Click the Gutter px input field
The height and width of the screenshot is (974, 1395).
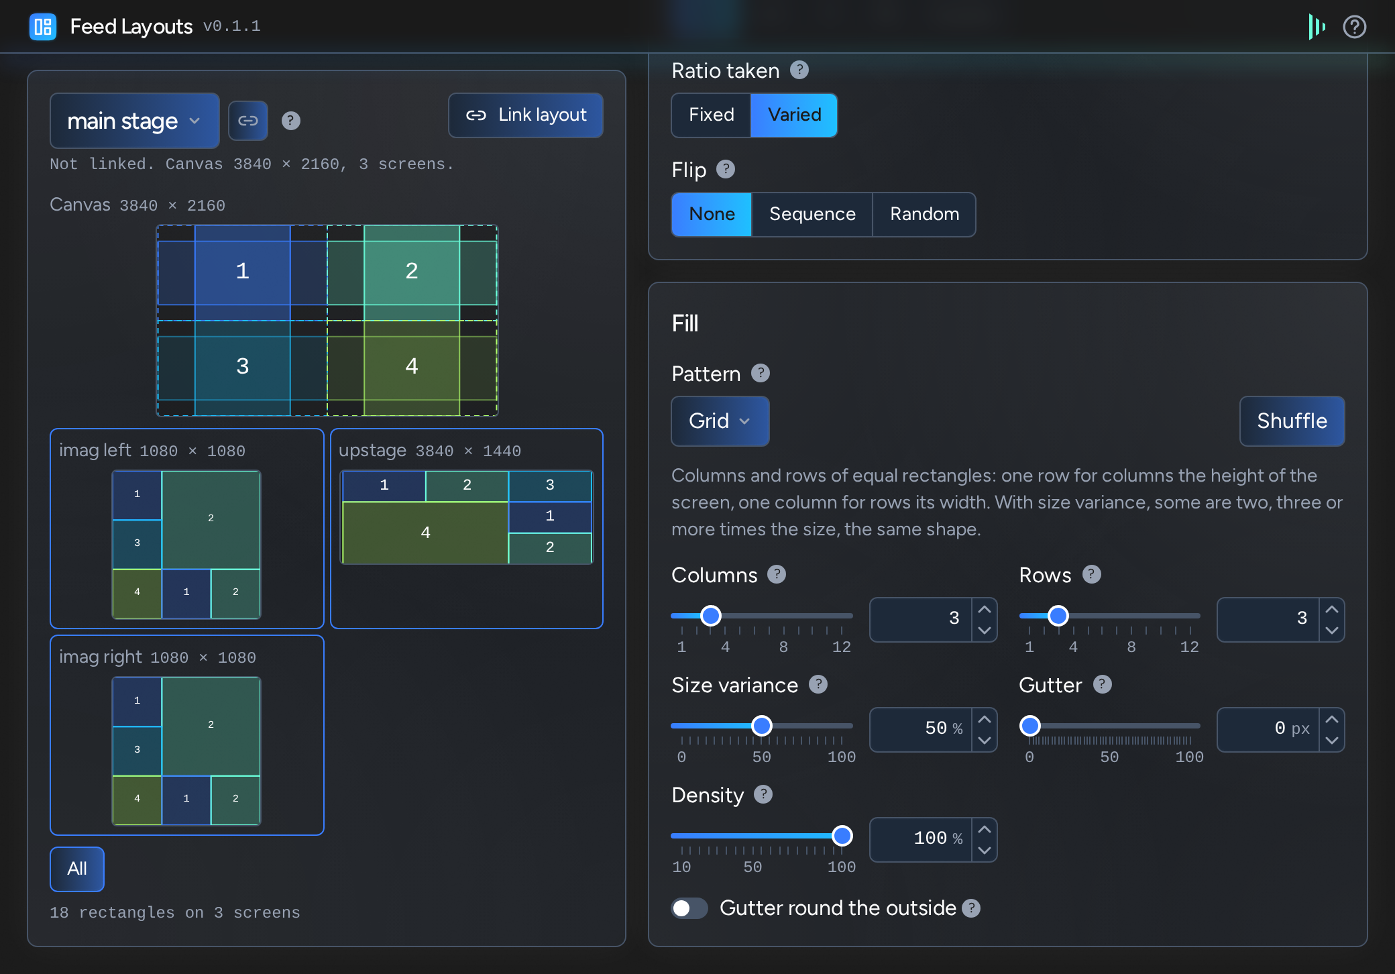pyautogui.click(x=1269, y=730)
